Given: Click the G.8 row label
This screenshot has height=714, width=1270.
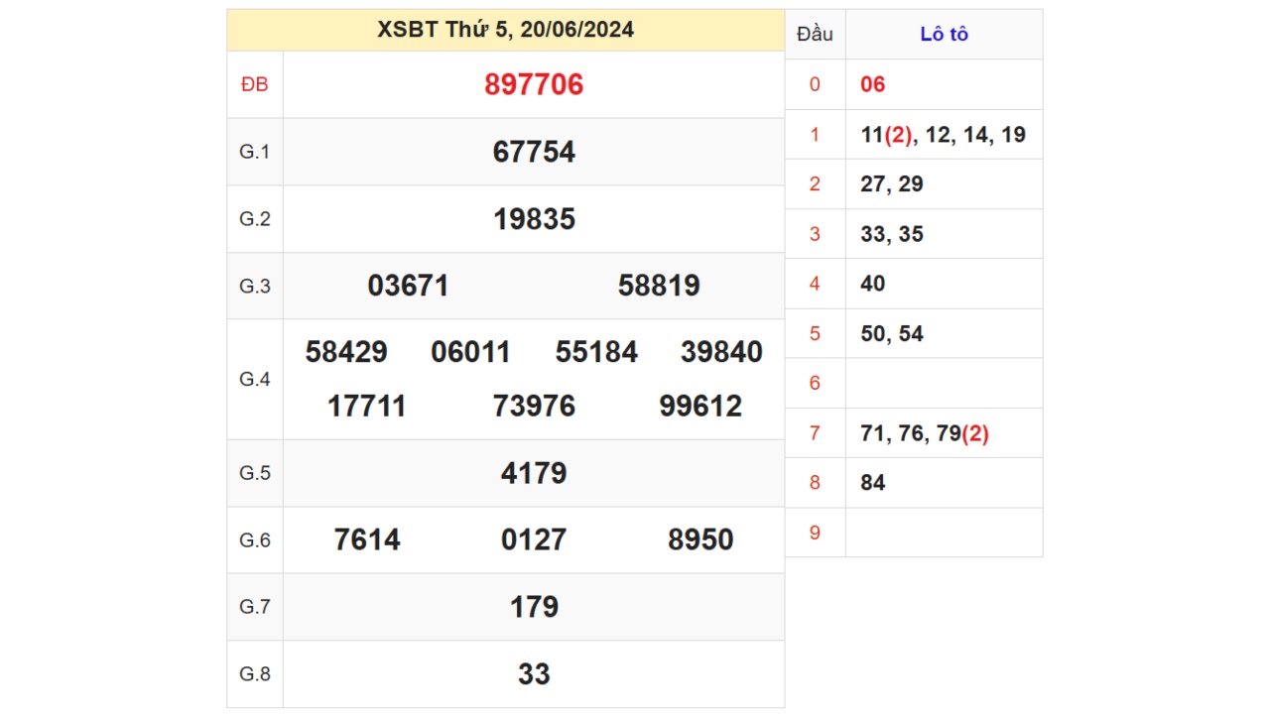Looking at the screenshot, I should coord(255,674).
